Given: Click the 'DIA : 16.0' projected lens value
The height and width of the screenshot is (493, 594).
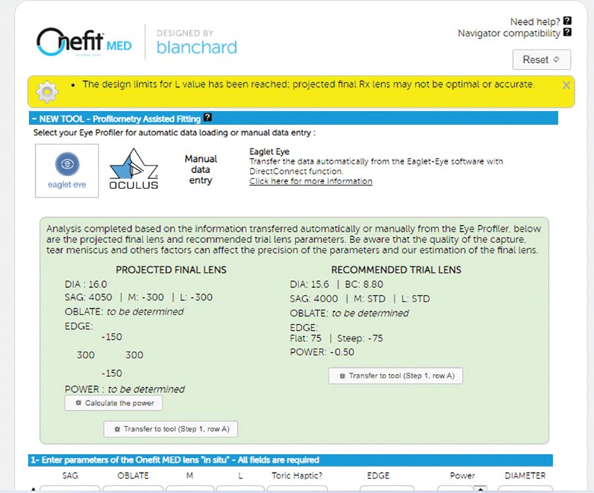Looking at the screenshot, I should pyautogui.click(x=86, y=284).
